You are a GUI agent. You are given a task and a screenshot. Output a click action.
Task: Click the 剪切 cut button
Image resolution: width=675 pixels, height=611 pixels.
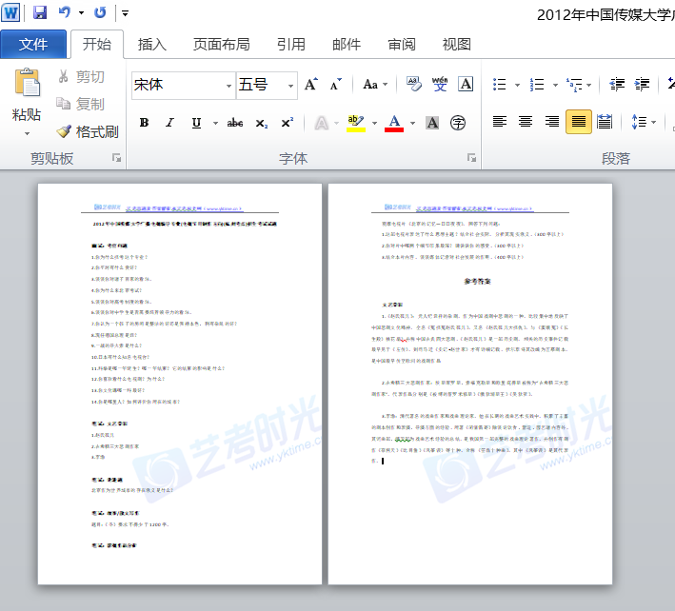[80, 77]
